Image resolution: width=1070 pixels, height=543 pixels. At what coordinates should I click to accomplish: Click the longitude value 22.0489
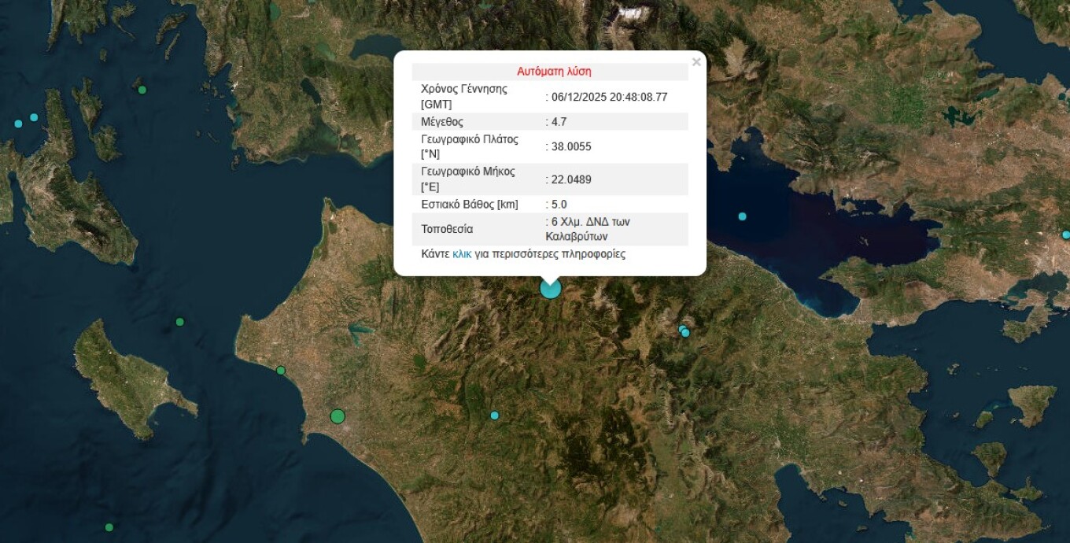571,179
